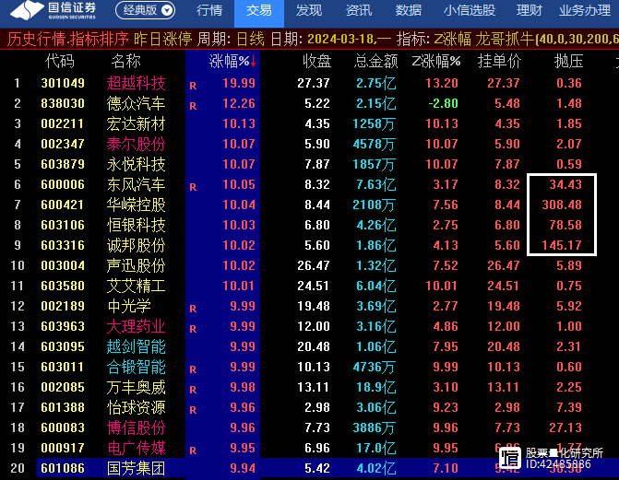Viewport: 619px width, 480px height.
Task: Select stock 华嵘控股
Action: pyautogui.click(x=136, y=205)
